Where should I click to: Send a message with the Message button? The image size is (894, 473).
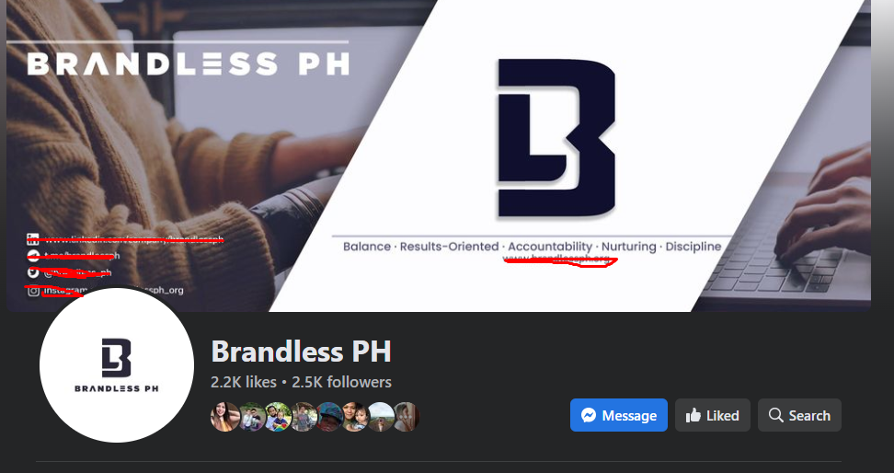[619, 415]
